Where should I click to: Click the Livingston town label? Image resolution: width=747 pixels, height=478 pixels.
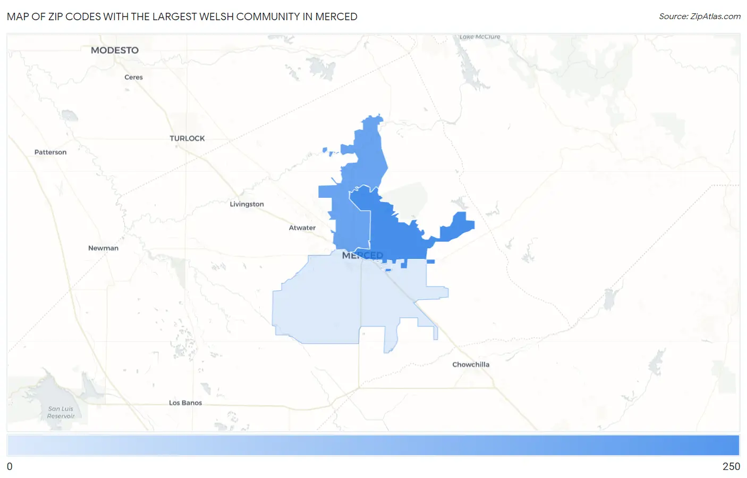(x=247, y=204)
